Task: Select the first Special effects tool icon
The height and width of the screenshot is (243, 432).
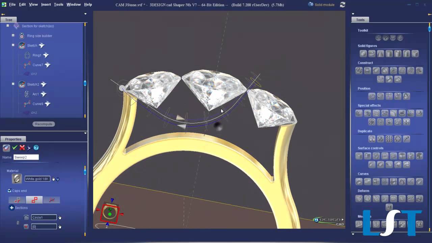Action: tap(359, 113)
